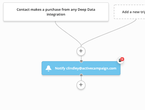Select the blue Notify action block

pyautogui.click(x=81, y=68)
